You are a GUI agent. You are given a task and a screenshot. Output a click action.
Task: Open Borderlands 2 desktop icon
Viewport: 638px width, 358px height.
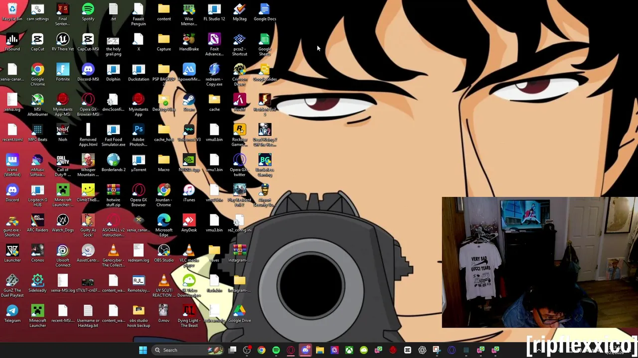tap(113, 163)
